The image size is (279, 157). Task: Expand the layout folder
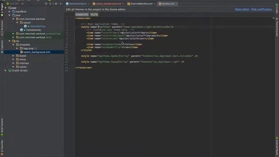14,56
